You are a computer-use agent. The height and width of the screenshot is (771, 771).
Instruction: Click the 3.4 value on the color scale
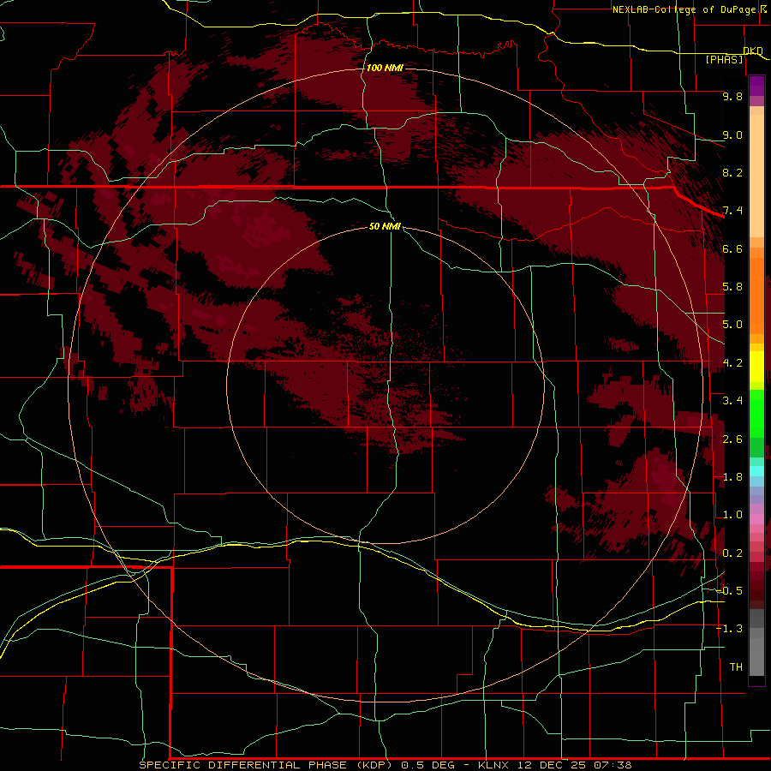coord(732,401)
